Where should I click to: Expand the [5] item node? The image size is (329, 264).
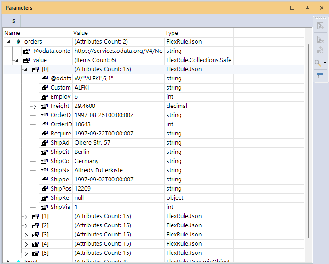[x=26, y=253]
